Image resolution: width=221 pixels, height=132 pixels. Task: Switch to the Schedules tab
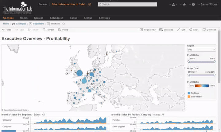56,18
